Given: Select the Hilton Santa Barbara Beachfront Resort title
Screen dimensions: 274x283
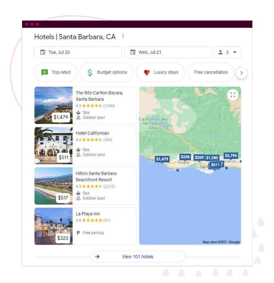Looking at the screenshot, I should click(x=96, y=176).
